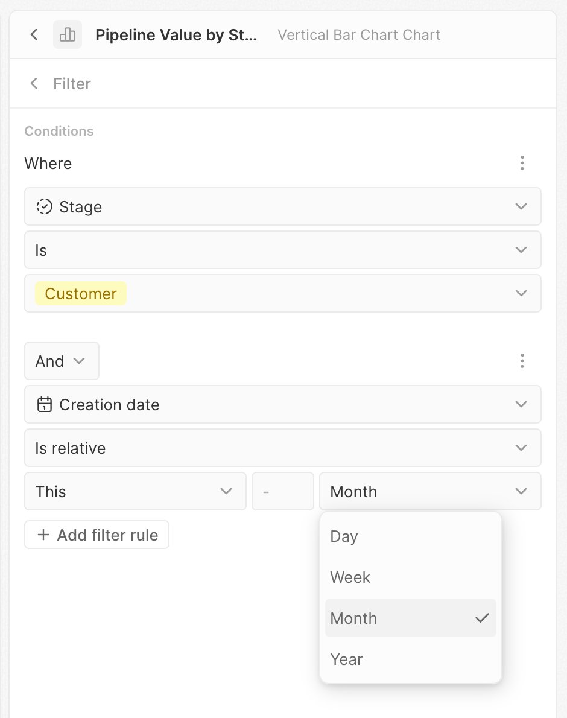
Task: Click the plus icon in Add filter rule
Action: click(x=43, y=535)
